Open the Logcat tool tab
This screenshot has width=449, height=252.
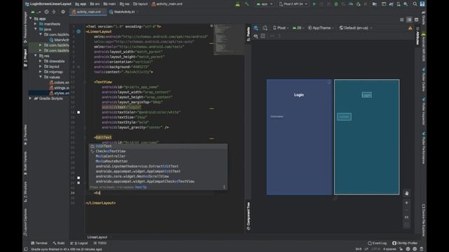pyautogui.click(x=79, y=243)
